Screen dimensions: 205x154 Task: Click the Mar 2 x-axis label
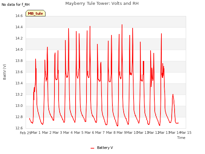pos(47,133)
